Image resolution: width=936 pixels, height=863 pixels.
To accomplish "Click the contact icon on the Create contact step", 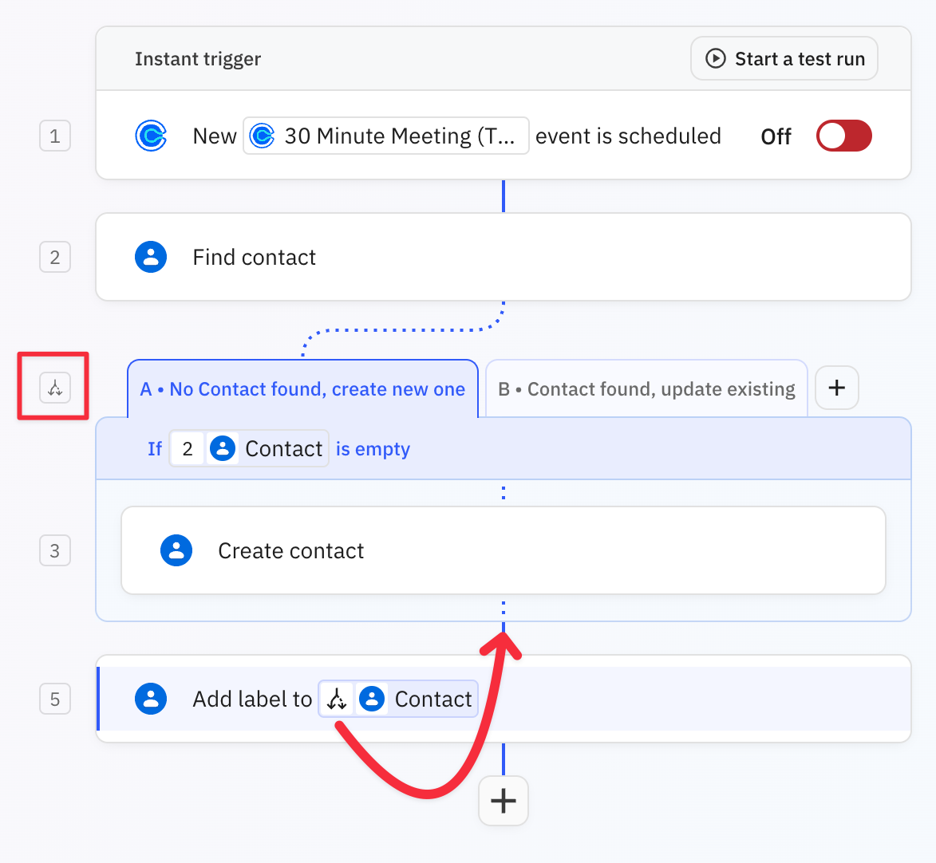I will (x=176, y=550).
